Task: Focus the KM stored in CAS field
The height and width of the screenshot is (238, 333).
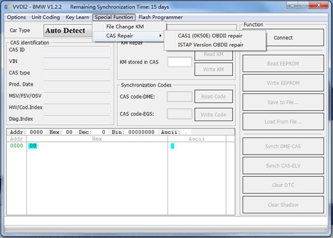Action: [179, 62]
